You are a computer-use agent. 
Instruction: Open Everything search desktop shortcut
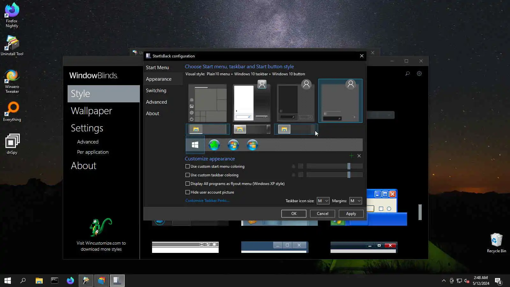[12, 112]
